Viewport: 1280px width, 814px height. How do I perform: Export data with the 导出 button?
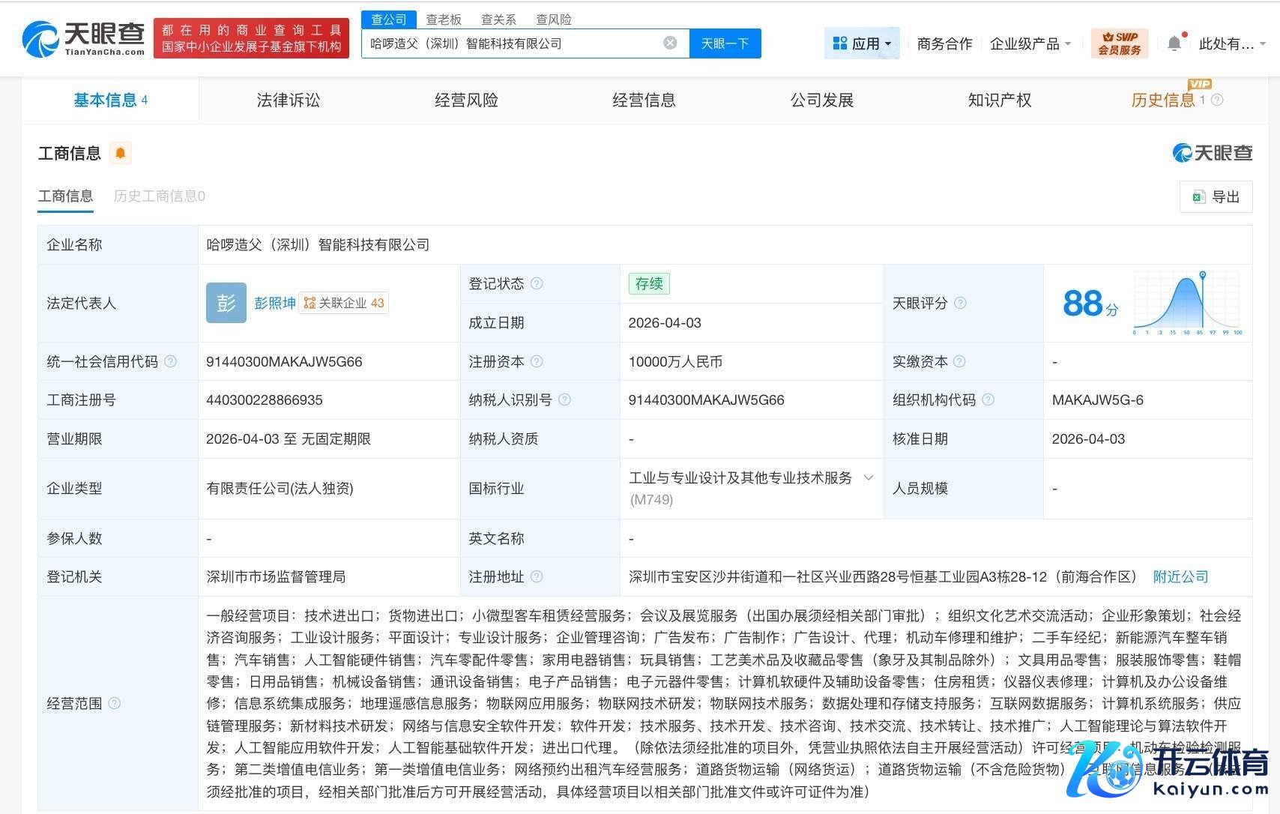[x=1216, y=196]
